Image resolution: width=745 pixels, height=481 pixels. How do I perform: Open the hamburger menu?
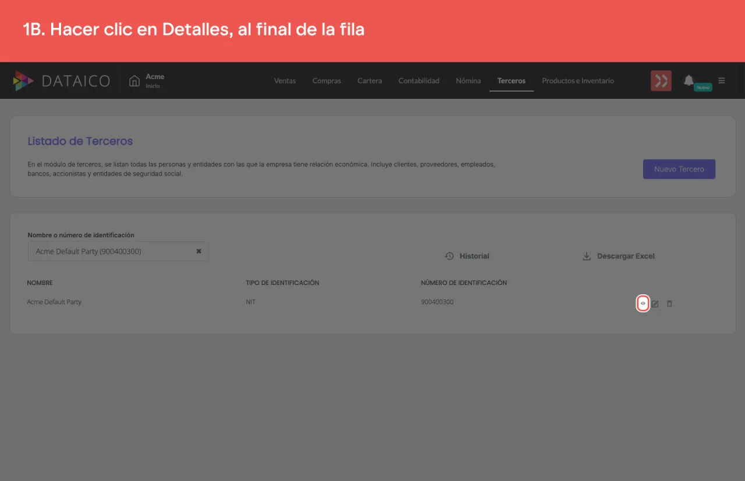[722, 80]
